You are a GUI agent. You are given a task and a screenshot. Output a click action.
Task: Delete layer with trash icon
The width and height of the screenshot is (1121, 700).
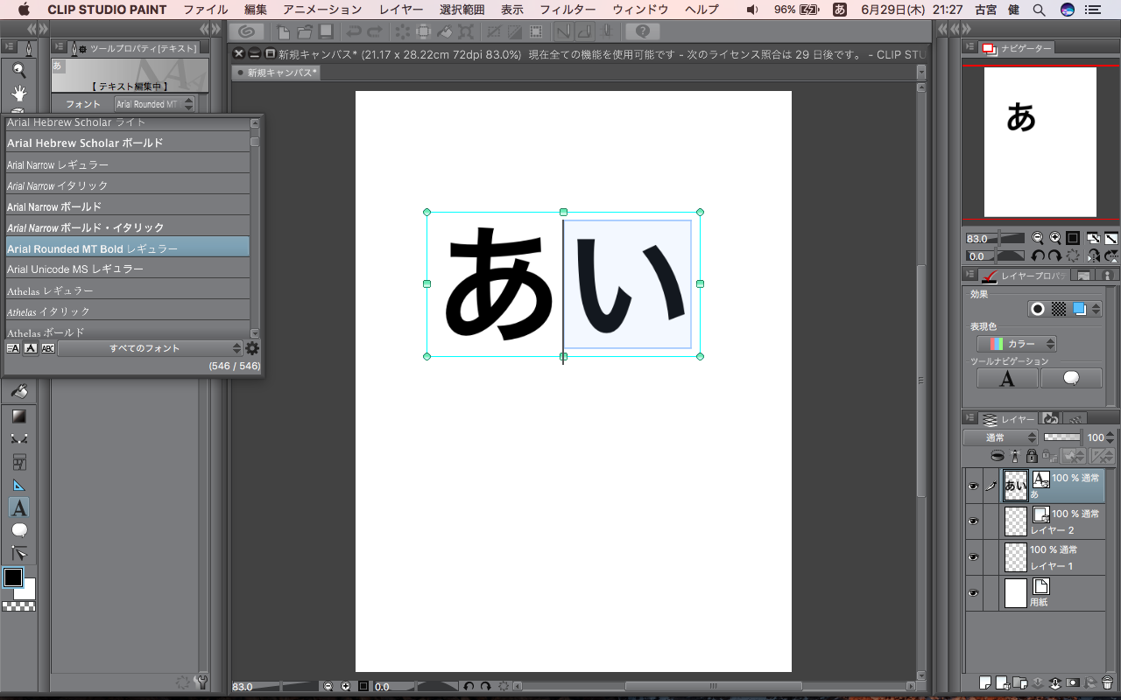[x=1107, y=682]
